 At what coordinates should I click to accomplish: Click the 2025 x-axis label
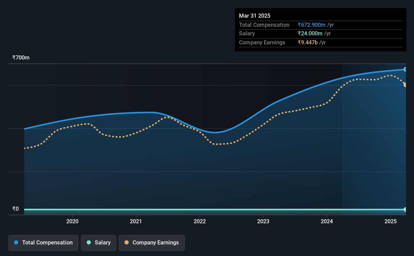click(391, 221)
